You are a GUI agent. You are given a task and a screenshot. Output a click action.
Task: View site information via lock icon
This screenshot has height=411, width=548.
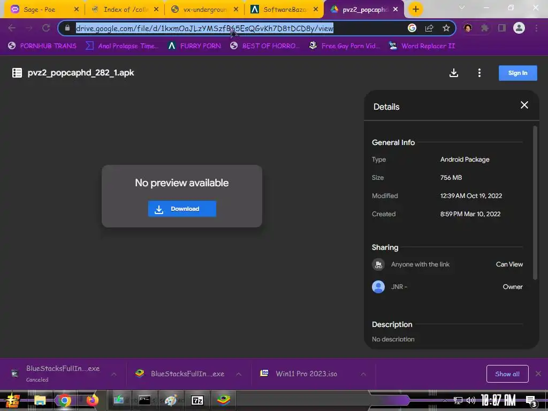click(67, 28)
